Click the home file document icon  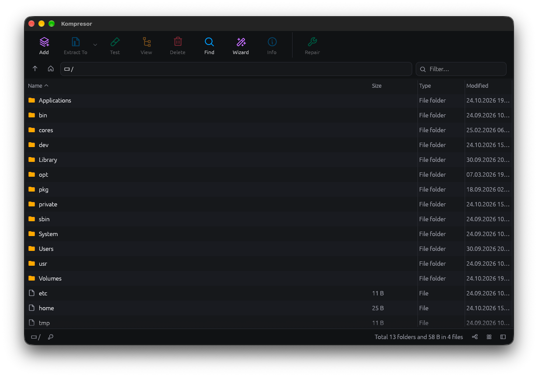click(31, 308)
